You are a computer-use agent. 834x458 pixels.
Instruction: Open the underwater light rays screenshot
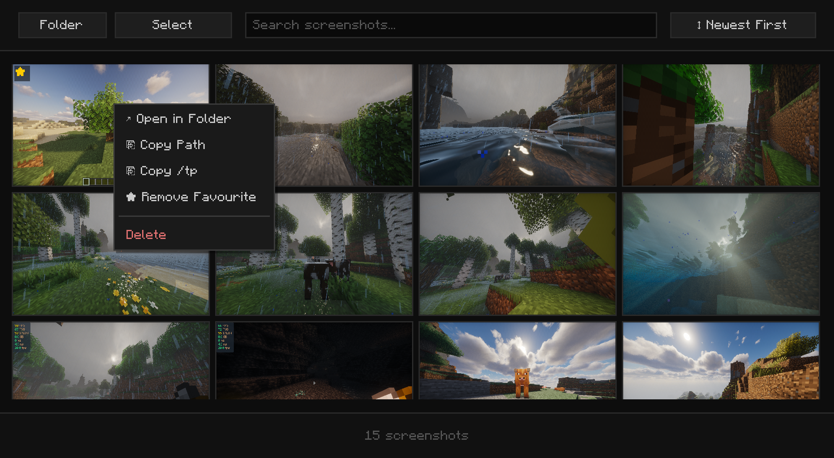[x=721, y=254]
